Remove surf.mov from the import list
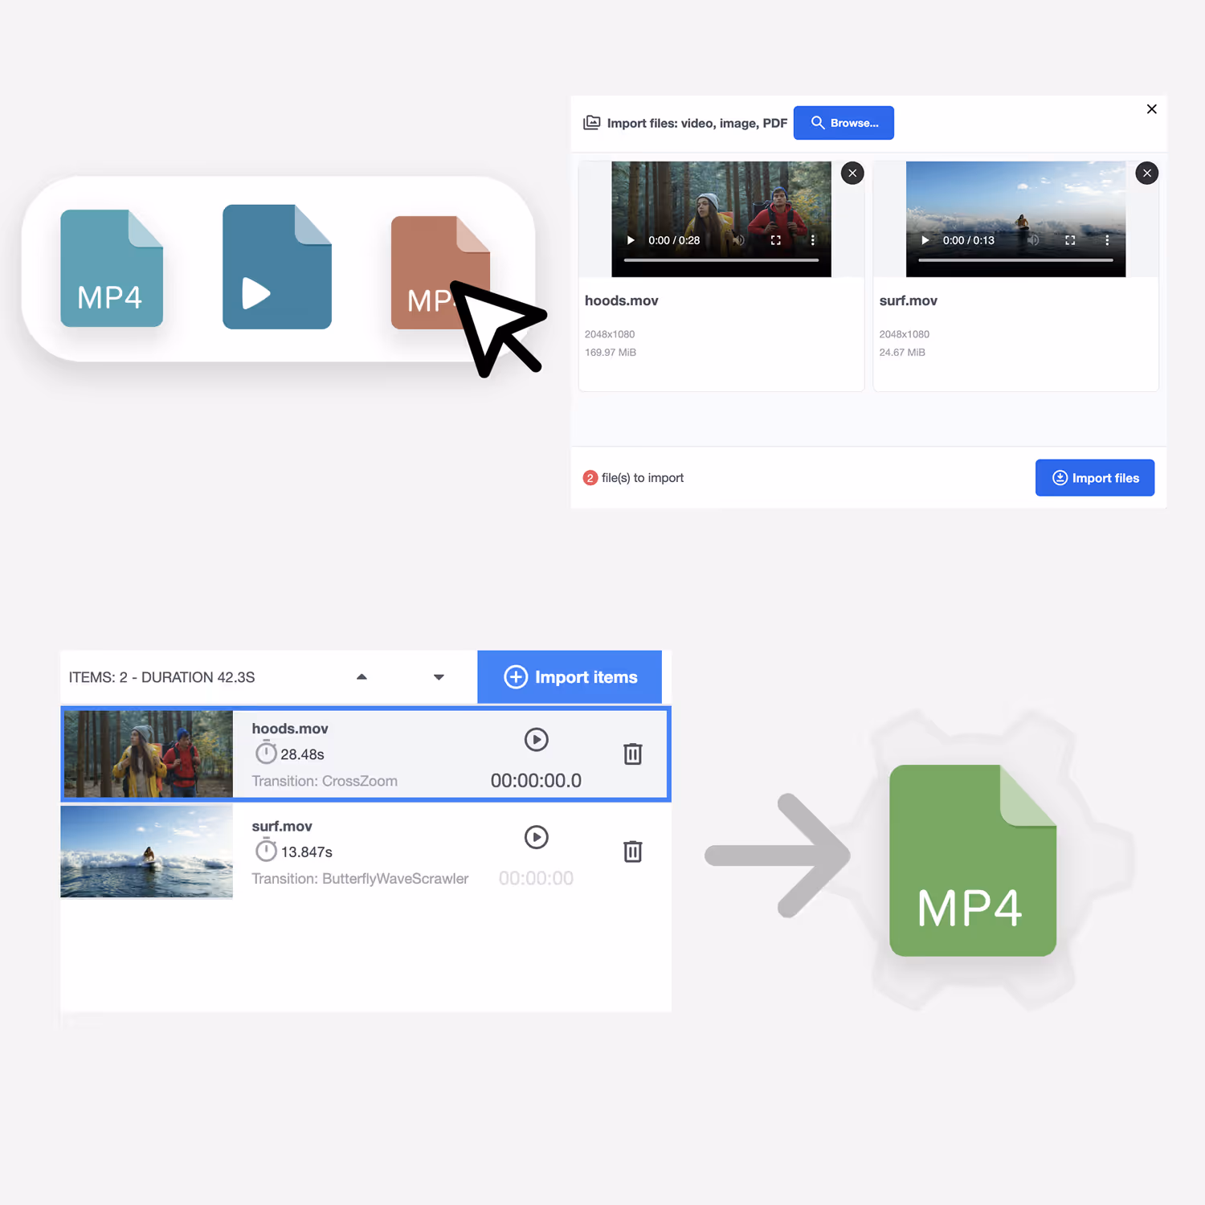This screenshot has width=1205, height=1205. tap(1147, 173)
